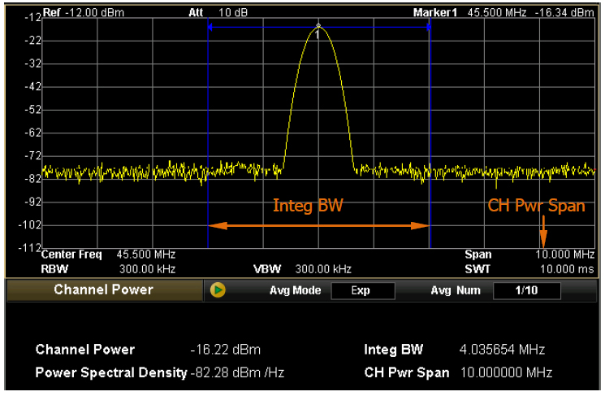Click the CH Pwr Span 10.000000 MHz value
The width and height of the screenshot is (605, 396).
point(506,372)
